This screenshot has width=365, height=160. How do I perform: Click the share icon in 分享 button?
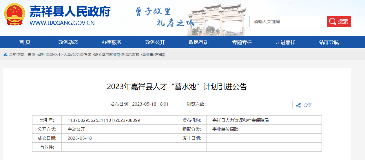(298, 105)
